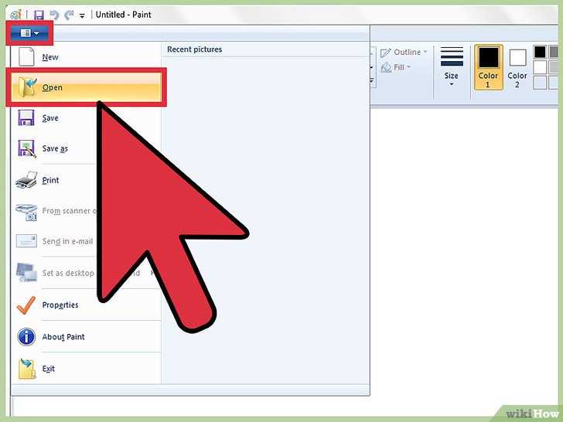Click the floppy disk icon beside Save
This screenshot has height=422, width=563.
click(26, 118)
